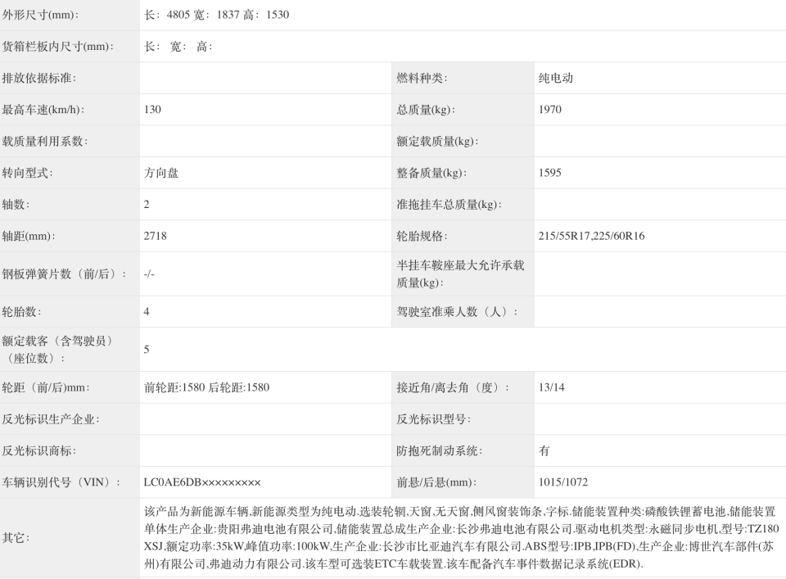Click the 防抱死制动系统 label

pos(439,450)
